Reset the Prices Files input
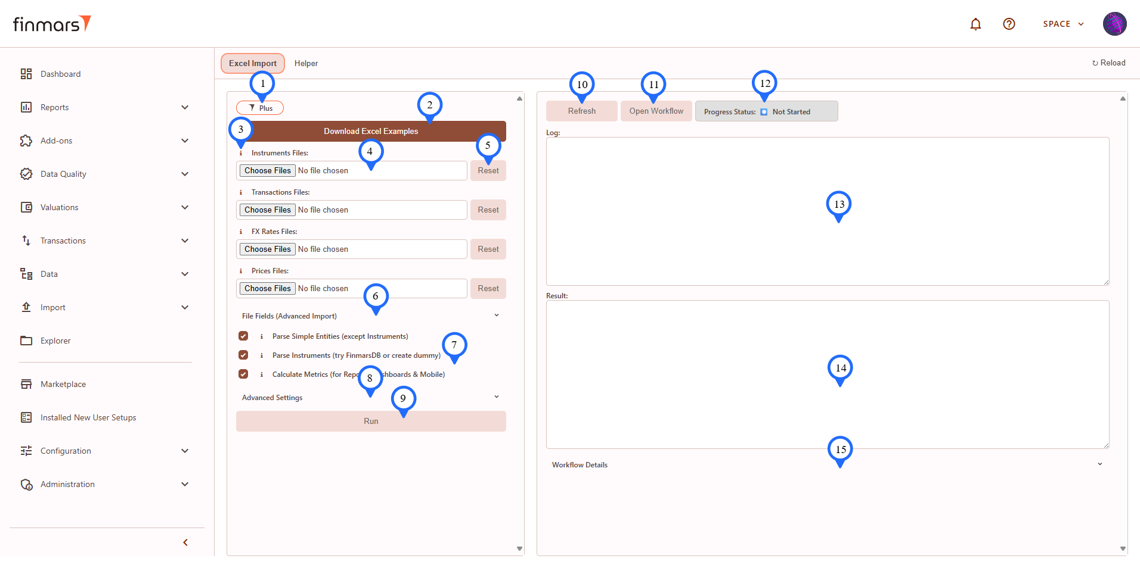This screenshot has height=568, width=1140. [x=488, y=288]
